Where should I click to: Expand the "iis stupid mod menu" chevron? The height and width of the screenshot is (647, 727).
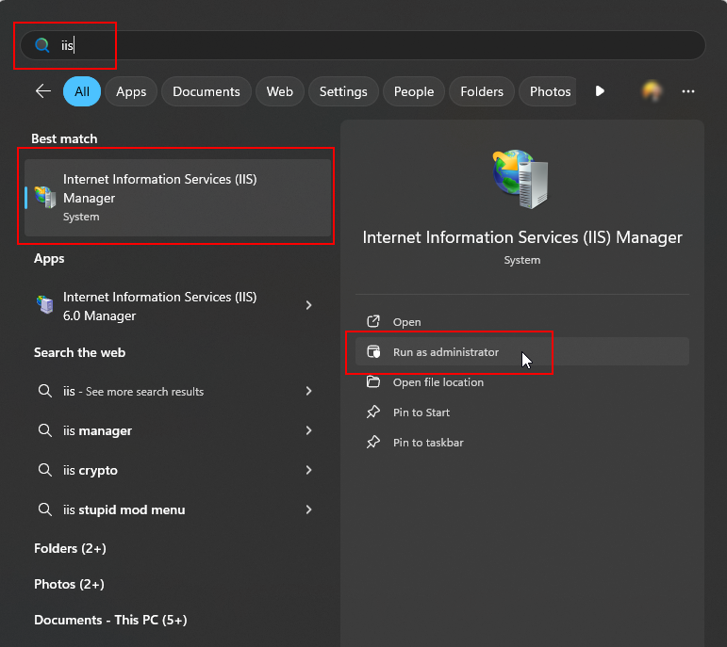point(308,510)
